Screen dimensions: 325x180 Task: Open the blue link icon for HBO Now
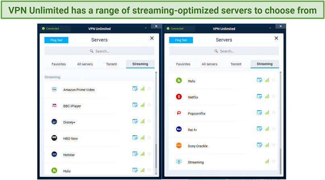(135, 138)
